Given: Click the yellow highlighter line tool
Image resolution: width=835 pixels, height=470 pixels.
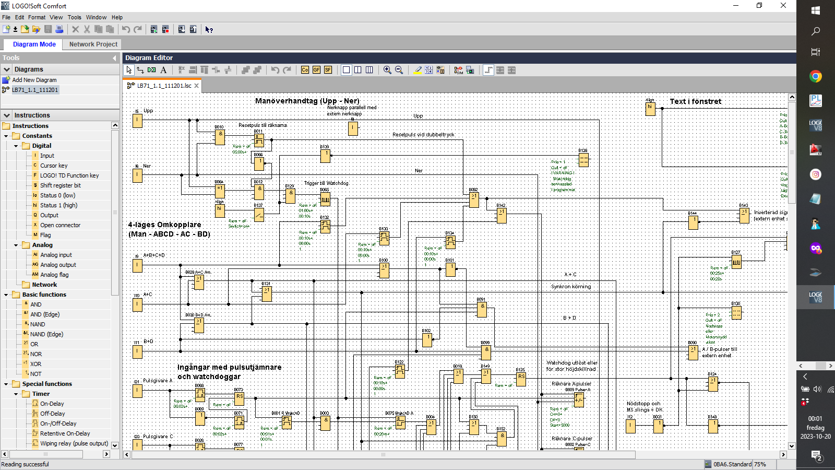Looking at the screenshot, I should [x=417, y=70].
